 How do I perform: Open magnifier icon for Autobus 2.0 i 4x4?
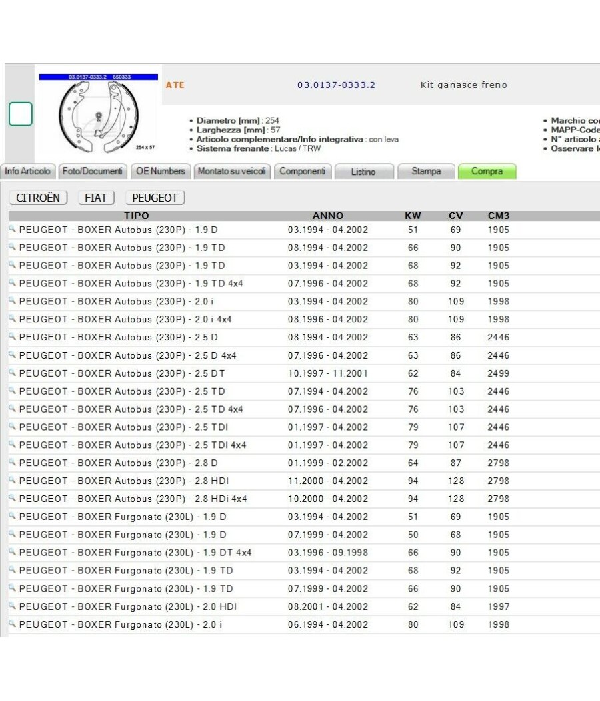pos(12,318)
